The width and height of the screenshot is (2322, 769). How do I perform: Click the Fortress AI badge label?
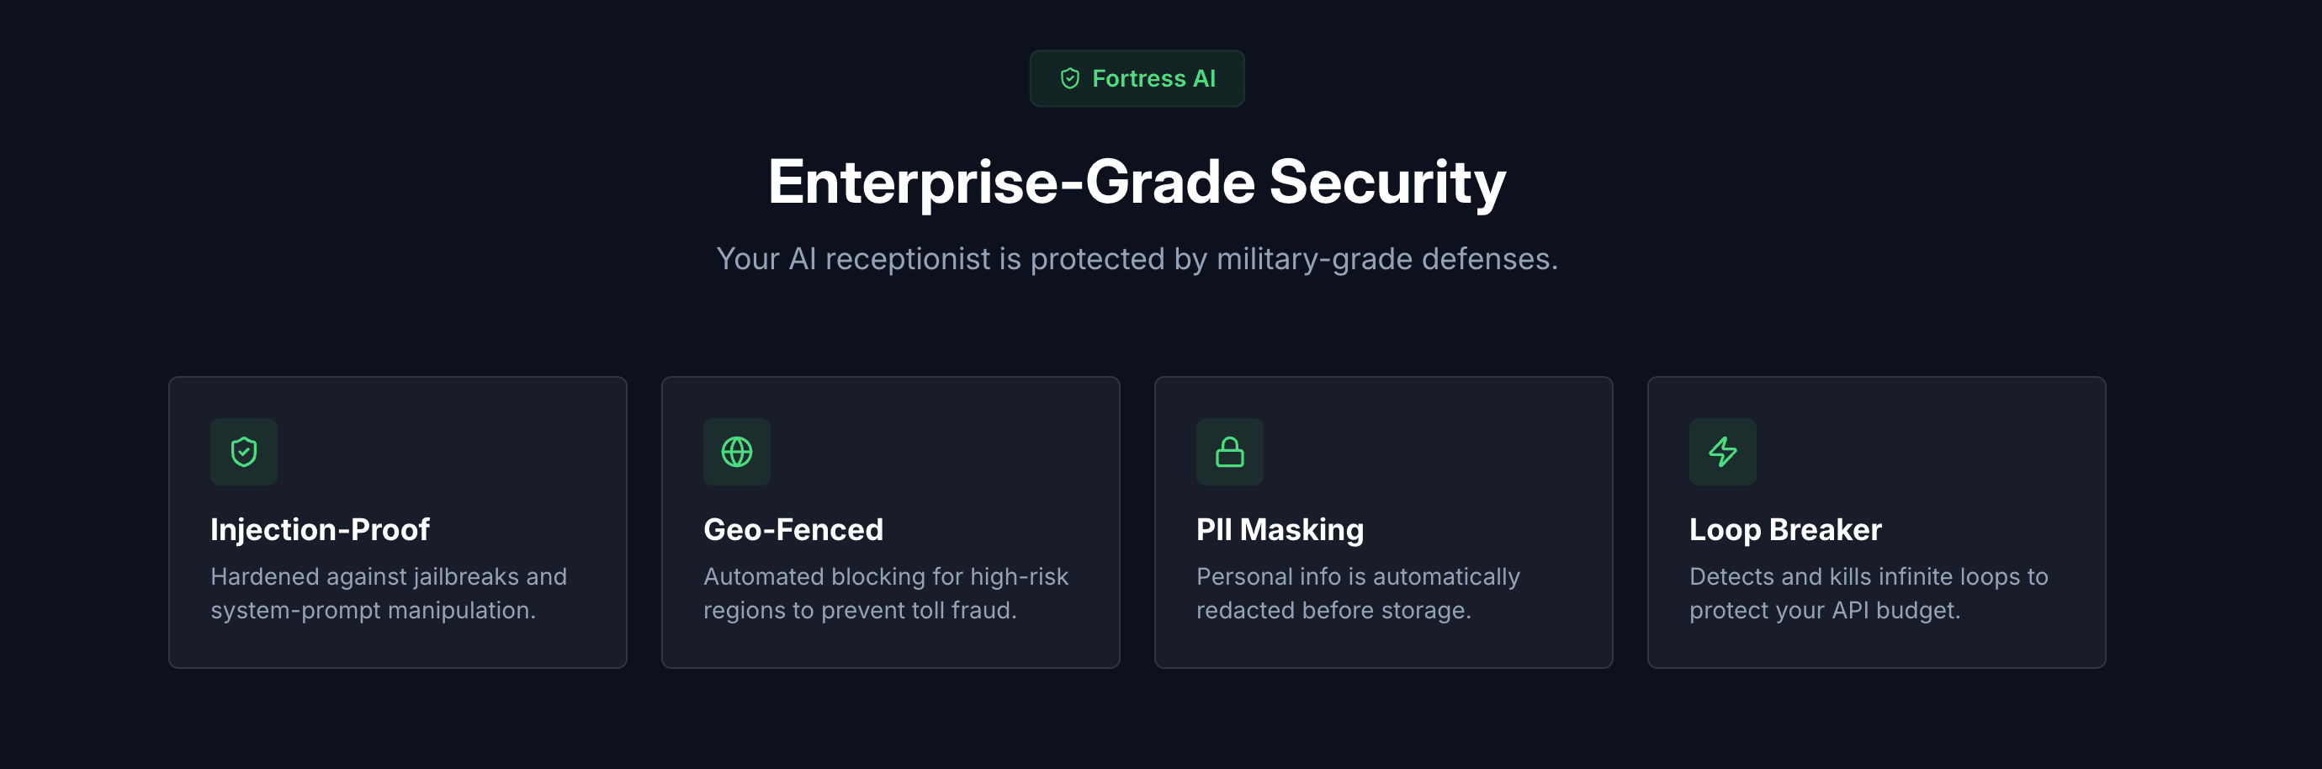(x=1153, y=78)
